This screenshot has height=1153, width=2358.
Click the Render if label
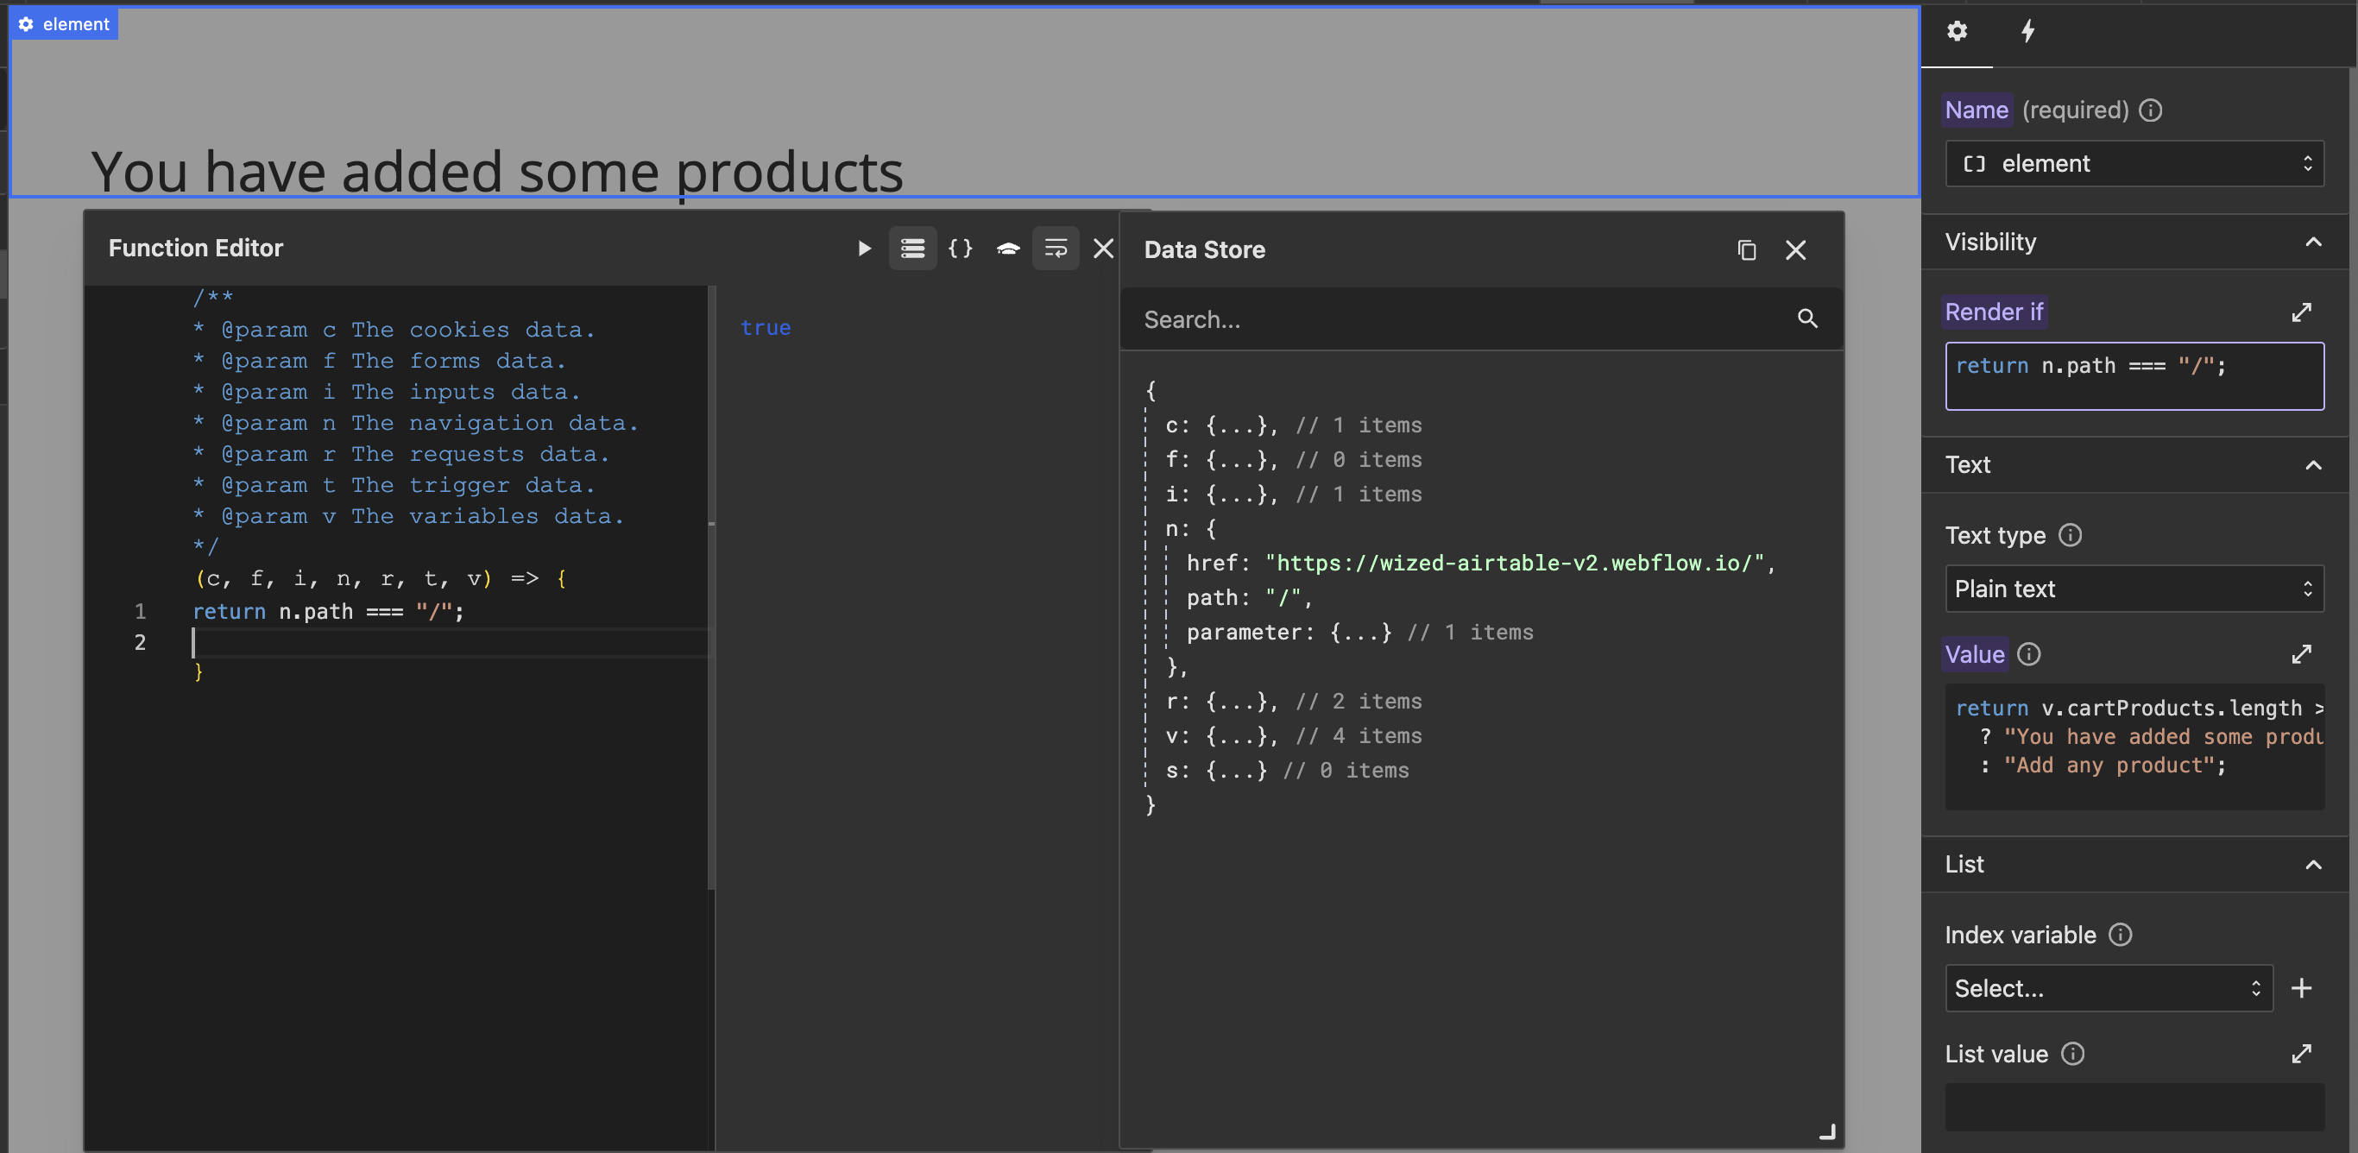[x=1994, y=312]
